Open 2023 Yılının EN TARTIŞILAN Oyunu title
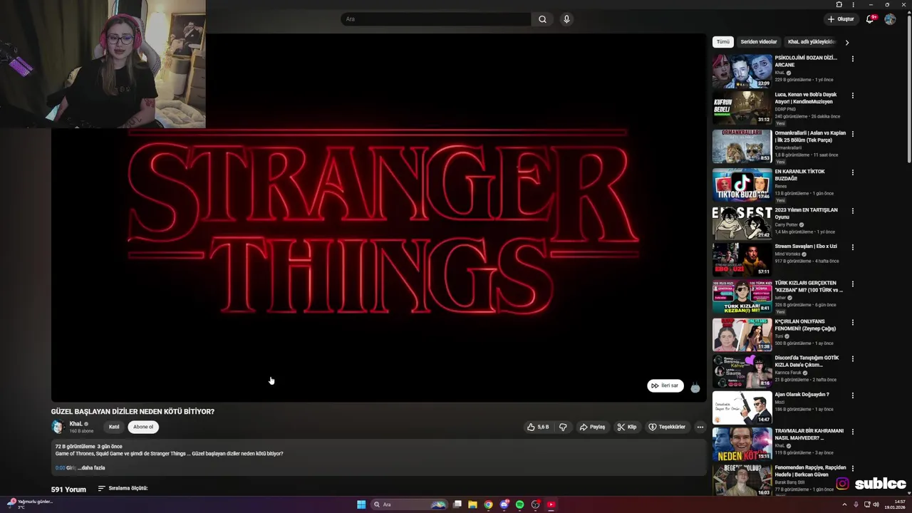Image resolution: width=912 pixels, height=513 pixels. (x=806, y=214)
